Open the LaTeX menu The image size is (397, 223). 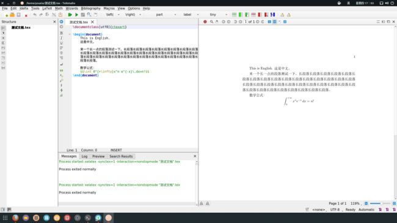pyautogui.click(x=47, y=9)
